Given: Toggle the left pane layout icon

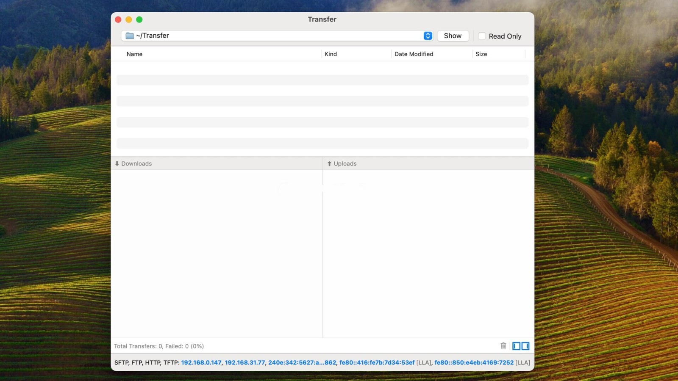Looking at the screenshot, I should tap(516, 346).
